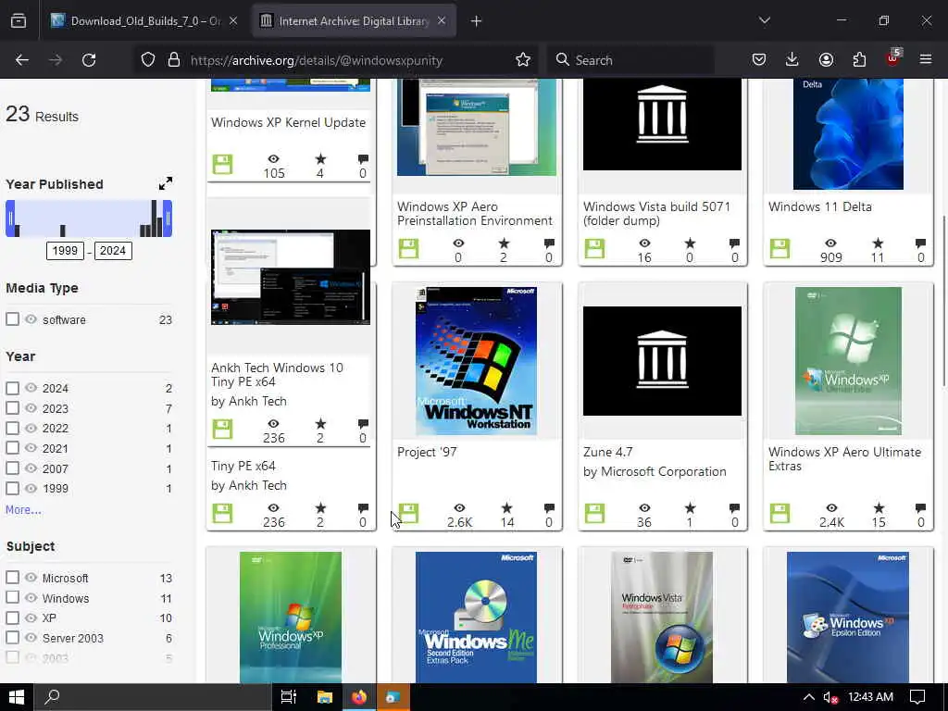
Task: Show hidden system tray icons
Action: tap(808, 697)
